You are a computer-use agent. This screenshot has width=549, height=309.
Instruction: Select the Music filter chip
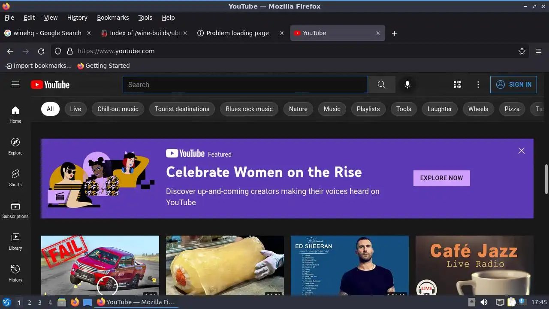tap(332, 109)
